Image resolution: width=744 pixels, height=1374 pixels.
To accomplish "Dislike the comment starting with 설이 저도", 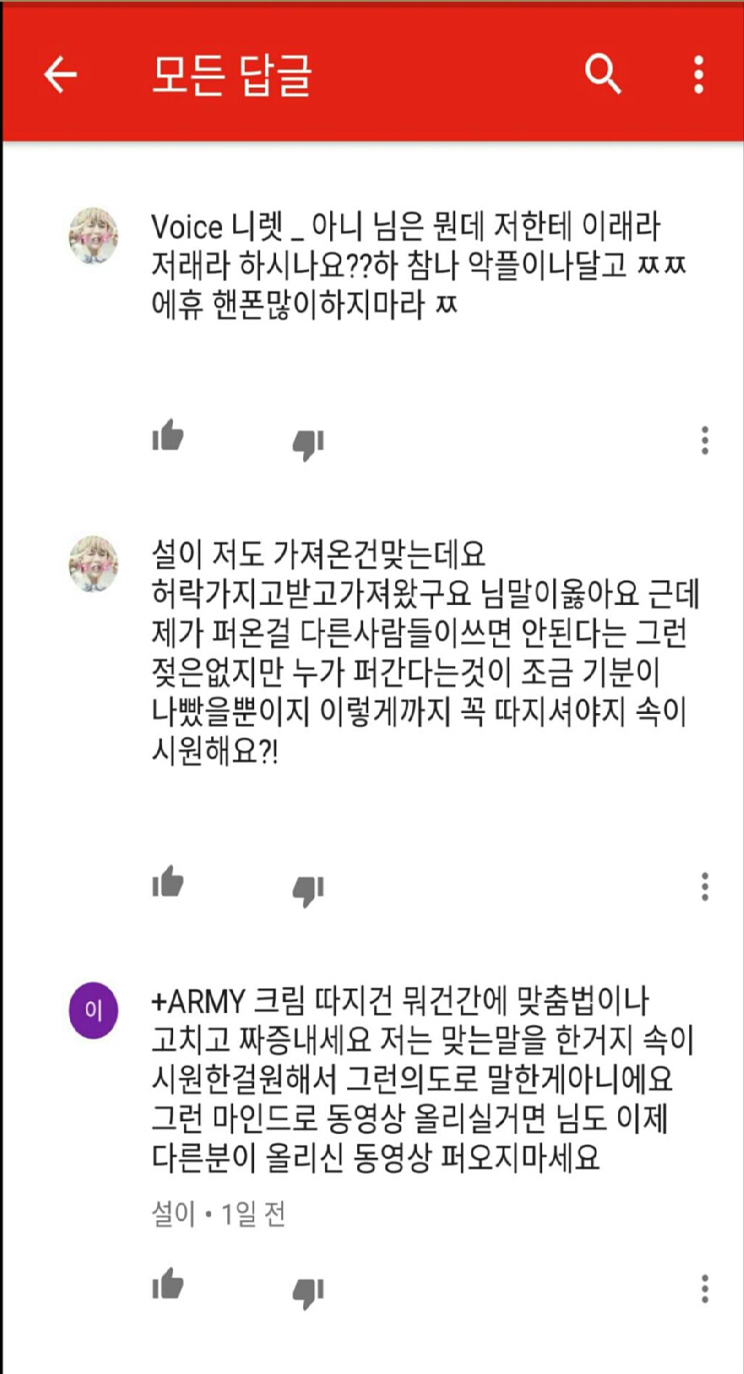I will (308, 890).
